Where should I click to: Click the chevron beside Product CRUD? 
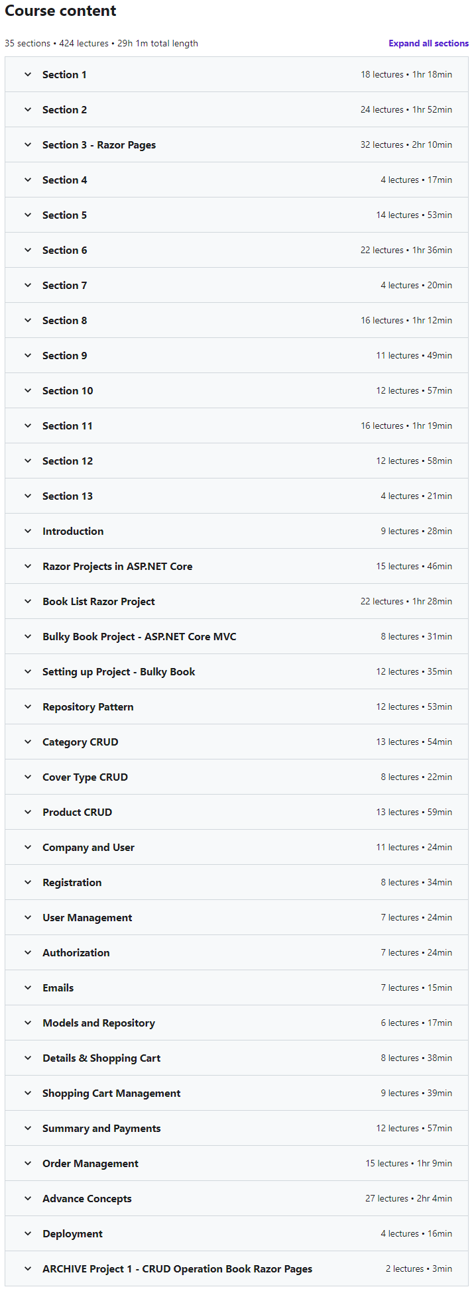[x=28, y=813]
